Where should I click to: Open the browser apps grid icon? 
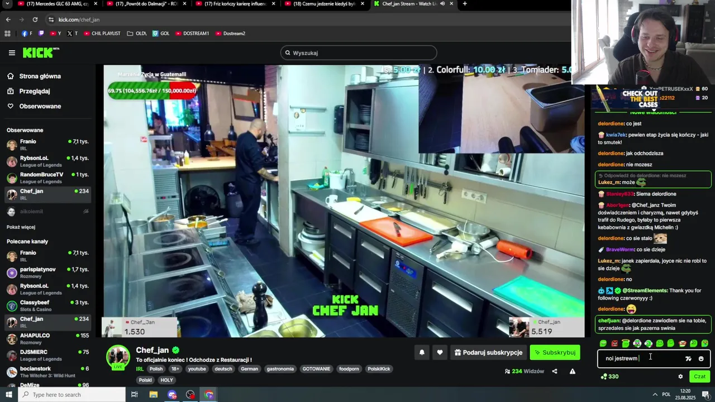[7, 33]
